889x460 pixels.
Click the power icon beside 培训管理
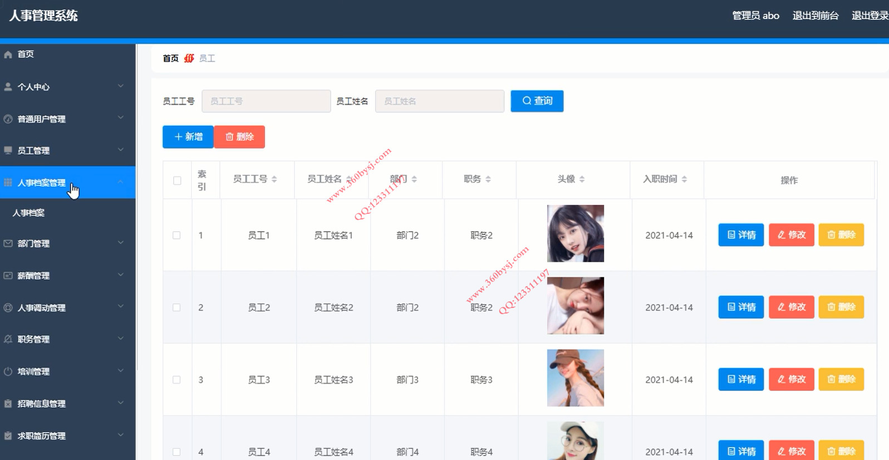[8, 371]
